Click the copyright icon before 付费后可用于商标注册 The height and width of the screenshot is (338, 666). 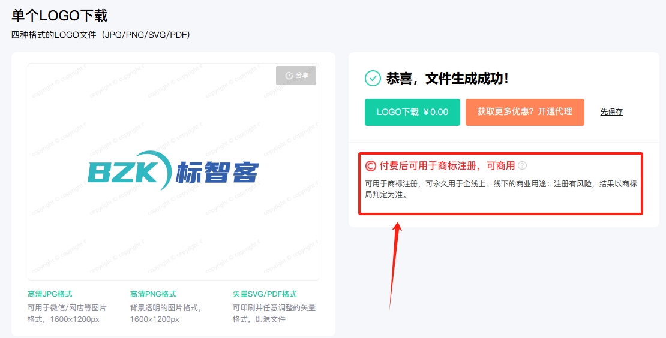click(x=370, y=166)
